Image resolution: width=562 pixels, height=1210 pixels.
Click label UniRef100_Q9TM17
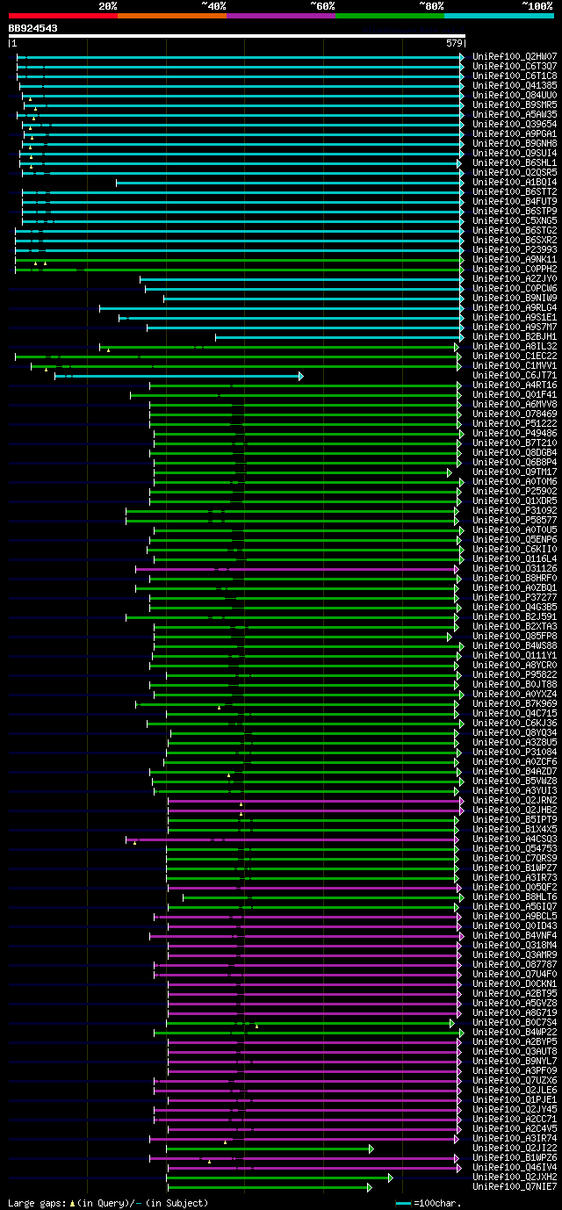[515, 472]
